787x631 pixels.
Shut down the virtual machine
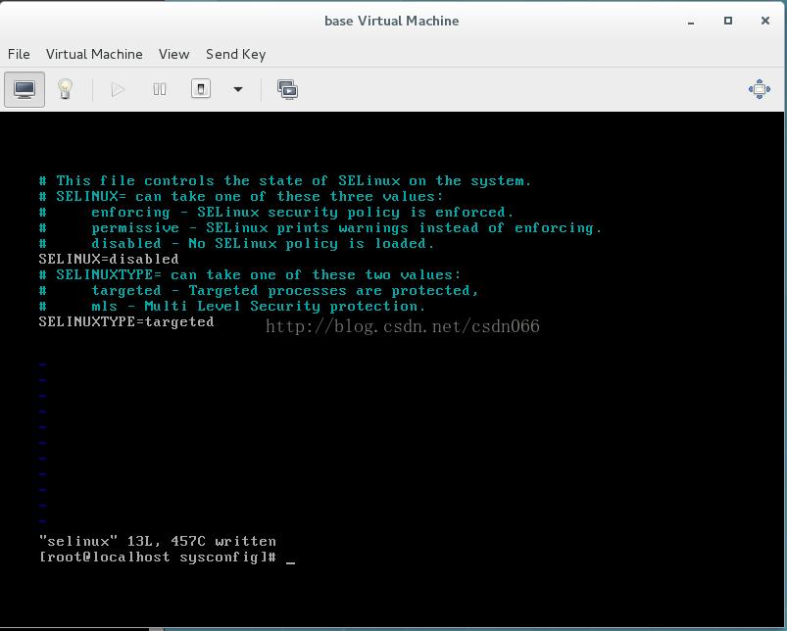(201, 89)
